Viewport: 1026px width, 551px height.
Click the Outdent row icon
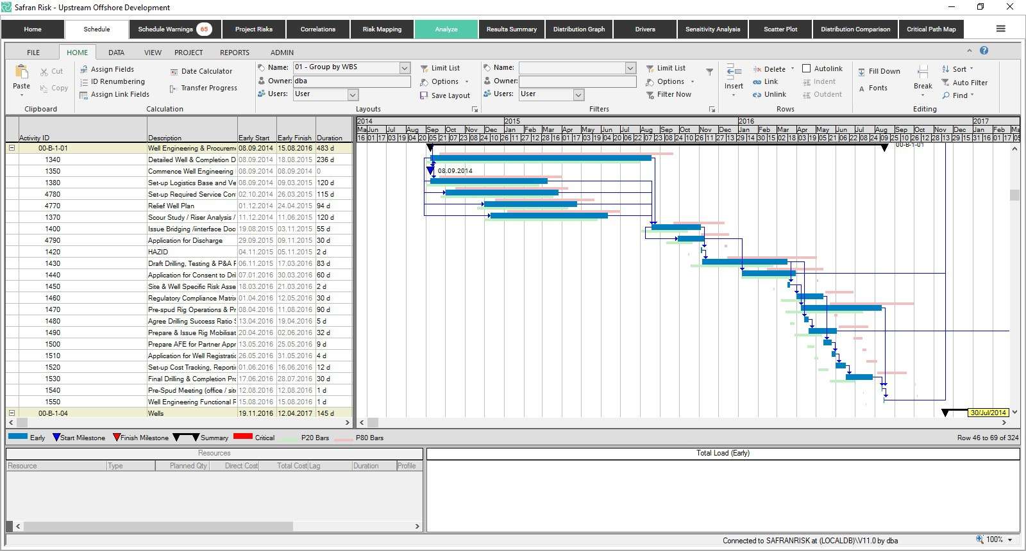(x=807, y=95)
